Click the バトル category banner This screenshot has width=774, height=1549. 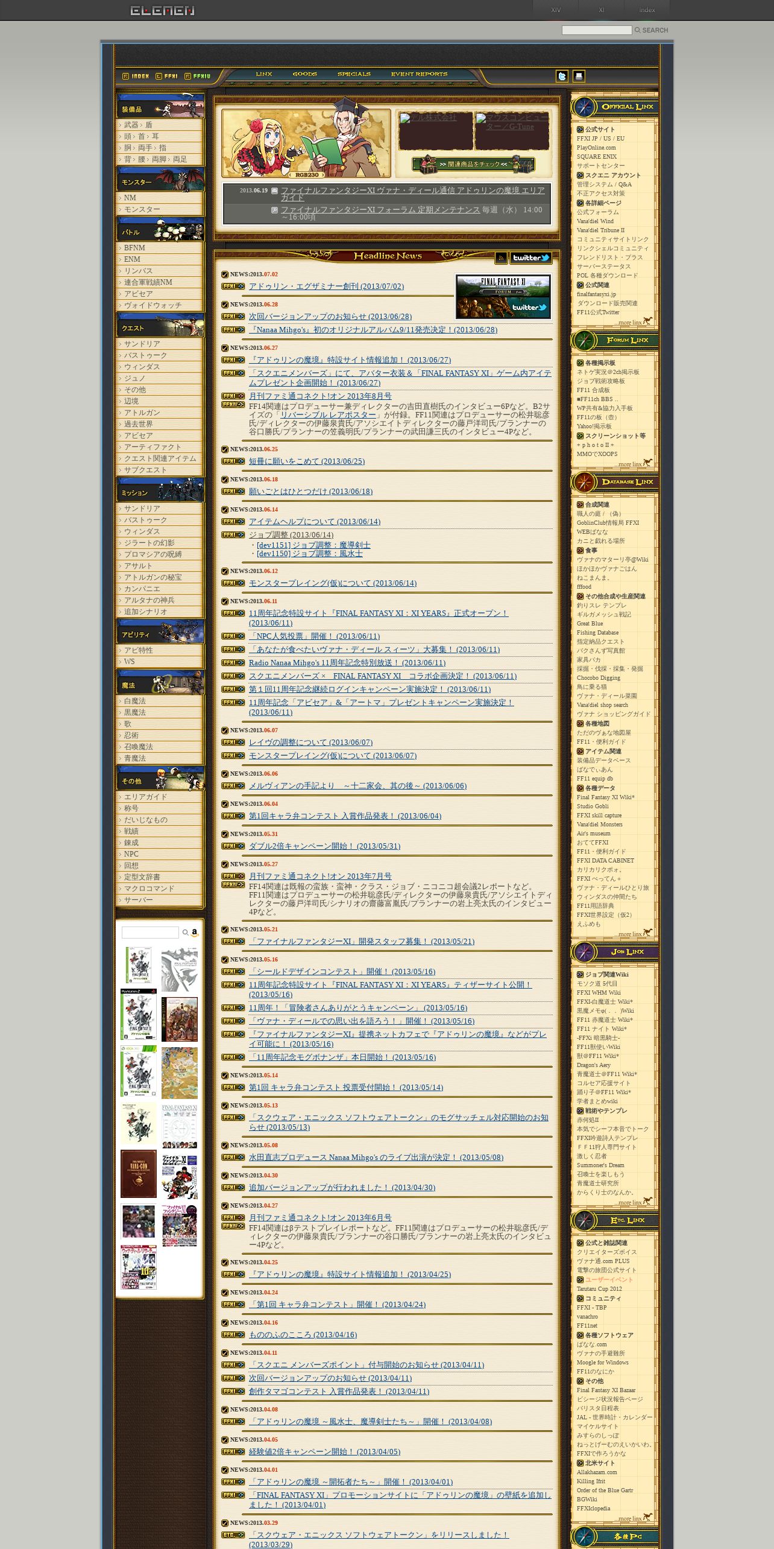(160, 229)
